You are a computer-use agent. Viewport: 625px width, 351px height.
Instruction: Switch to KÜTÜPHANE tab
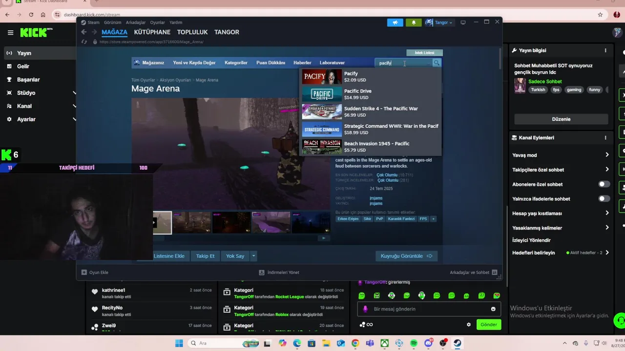coord(152,32)
